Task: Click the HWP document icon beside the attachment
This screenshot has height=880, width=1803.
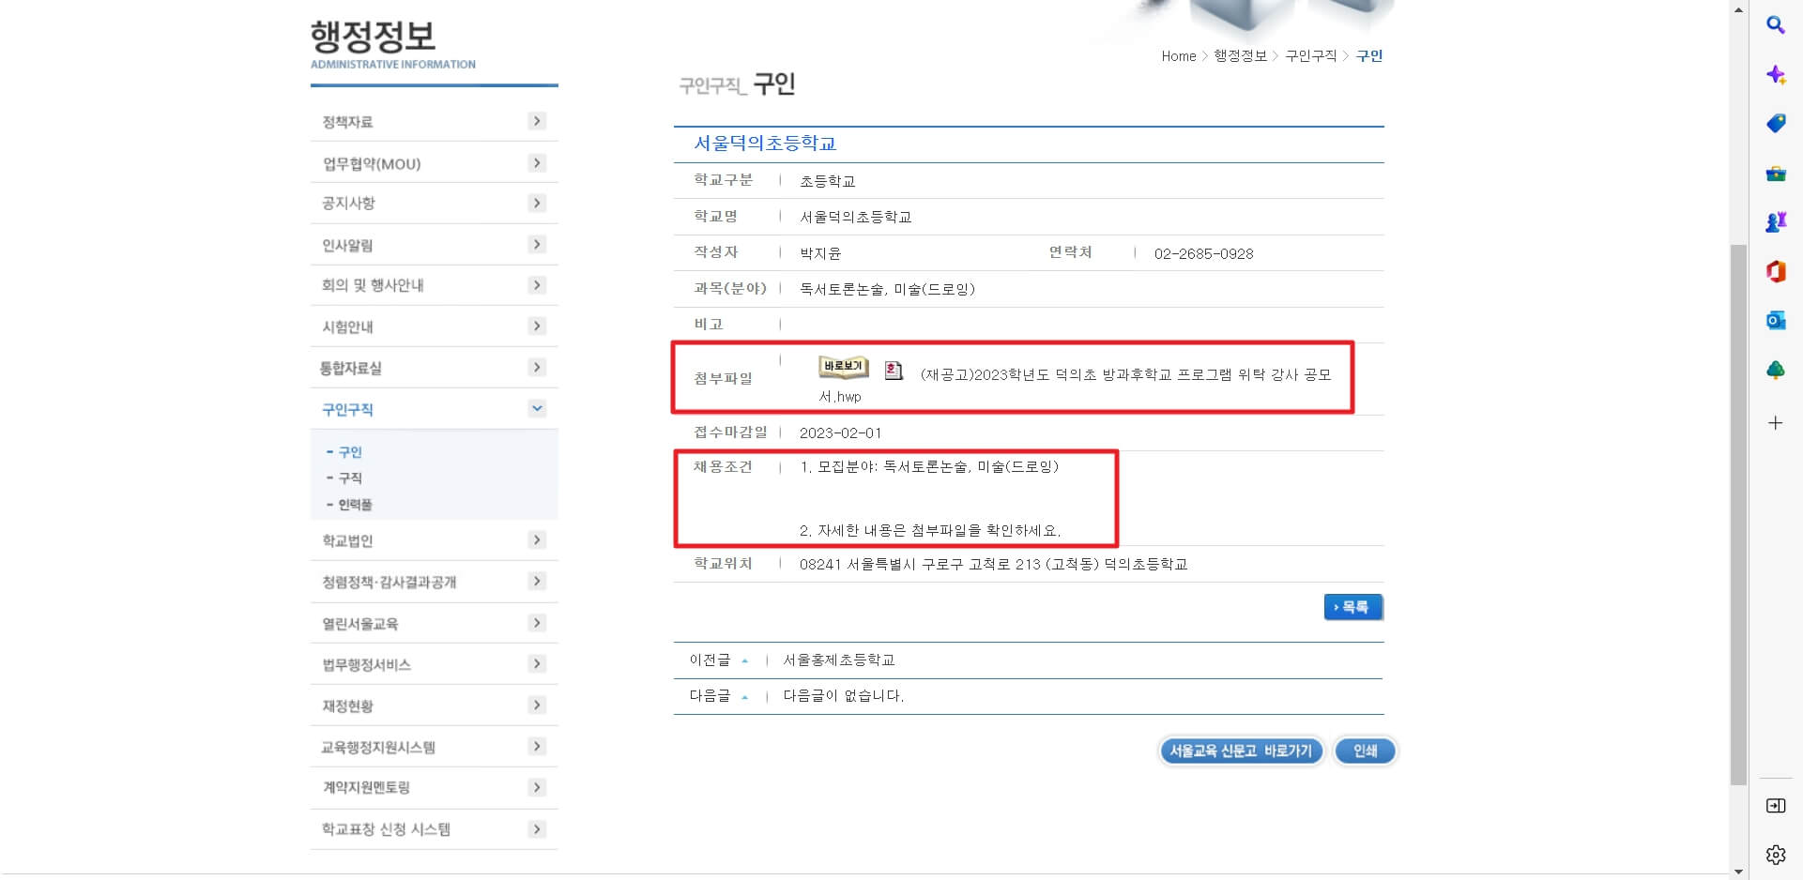Action: point(893,371)
